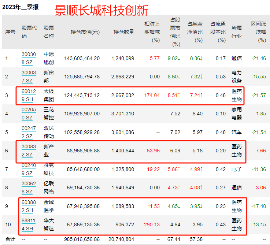Click the 相对上期增减(%) column header
Screen dimensions: 270x245
(152, 32)
